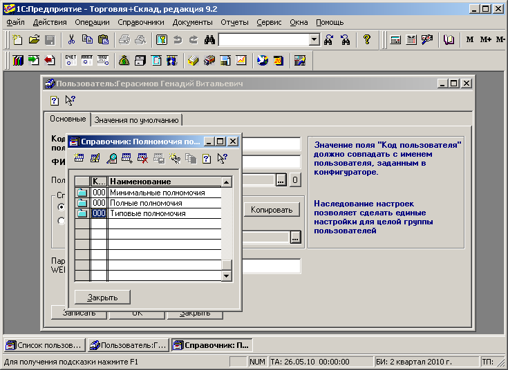Click the Open folder icon in main toolbar
The height and width of the screenshot is (370, 508).
click(34, 40)
